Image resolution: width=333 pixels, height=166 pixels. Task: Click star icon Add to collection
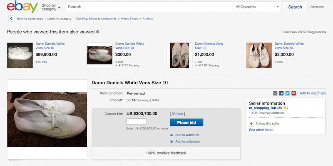(172, 142)
